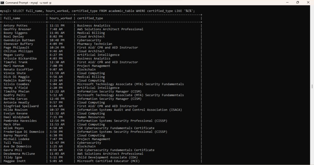Click the name Dael Windybank
This screenshot has height=165, width=314.
(x=16, y=117)
